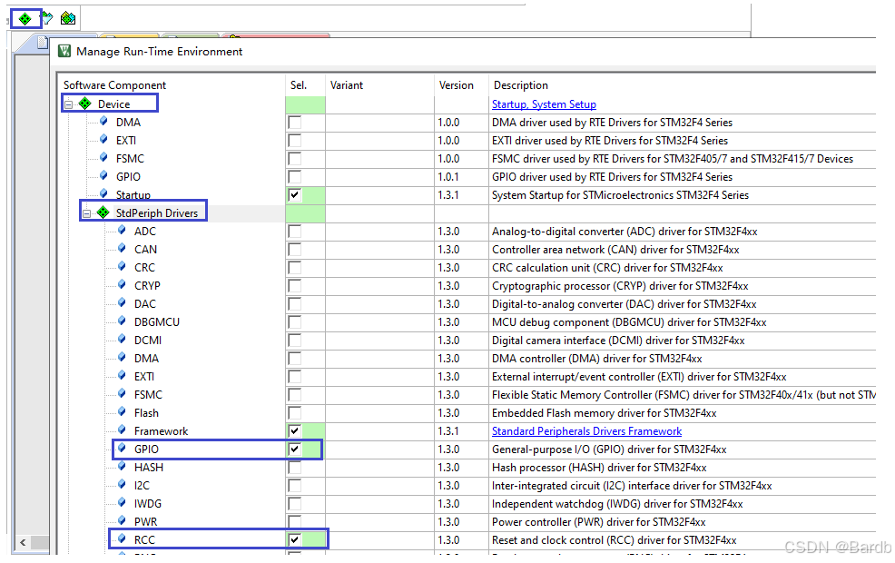Click the scrollbar left arrow behind the dialog

(x=23, y=542)
